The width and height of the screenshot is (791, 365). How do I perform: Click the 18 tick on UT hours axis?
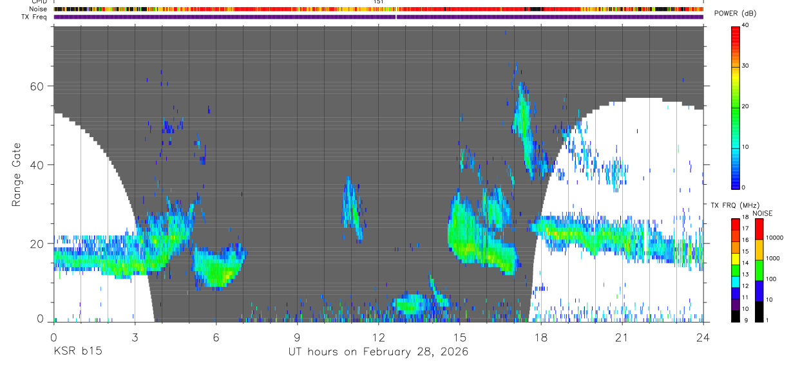[541, 337]
